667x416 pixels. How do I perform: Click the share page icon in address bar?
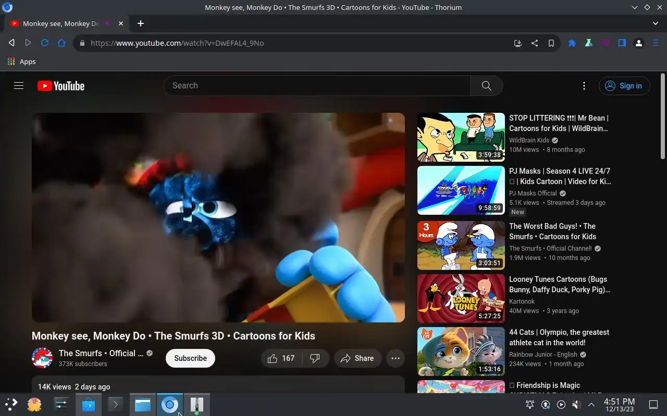[535, 43]
